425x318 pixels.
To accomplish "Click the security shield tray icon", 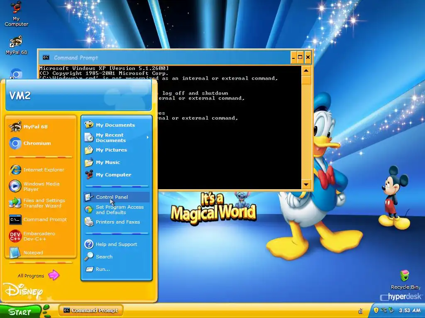I will point(376,310).
